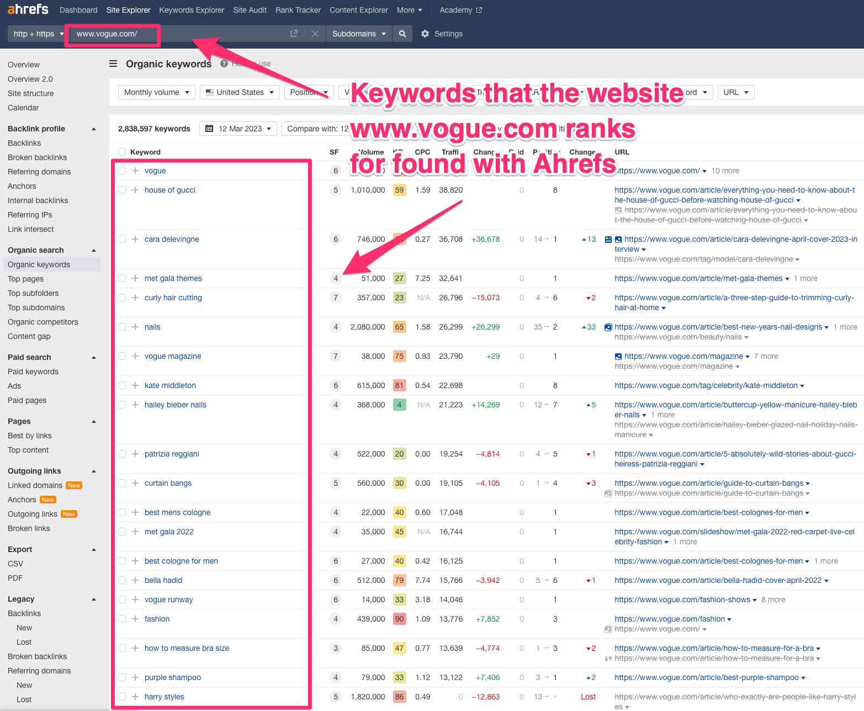Click the calendar icon for 12 Mar 2023
864x711 pixels.
209,129
